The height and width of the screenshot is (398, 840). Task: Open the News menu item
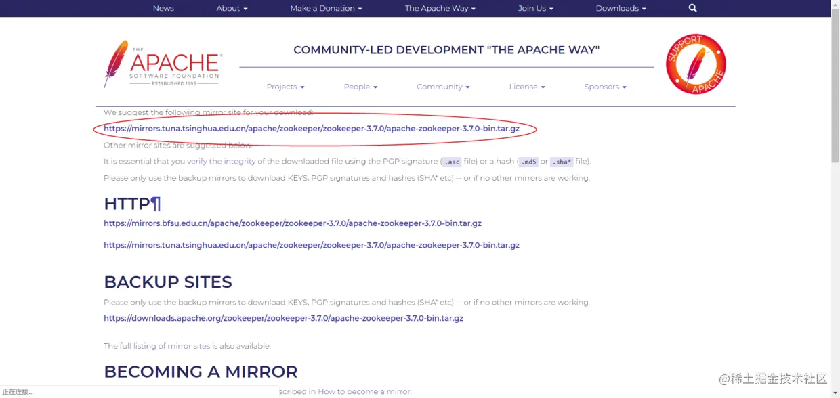(163, 8)
